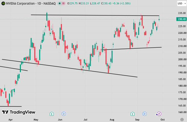Click the Jun label on time axis
The image size is (187, 122).
tap(60, 120)
